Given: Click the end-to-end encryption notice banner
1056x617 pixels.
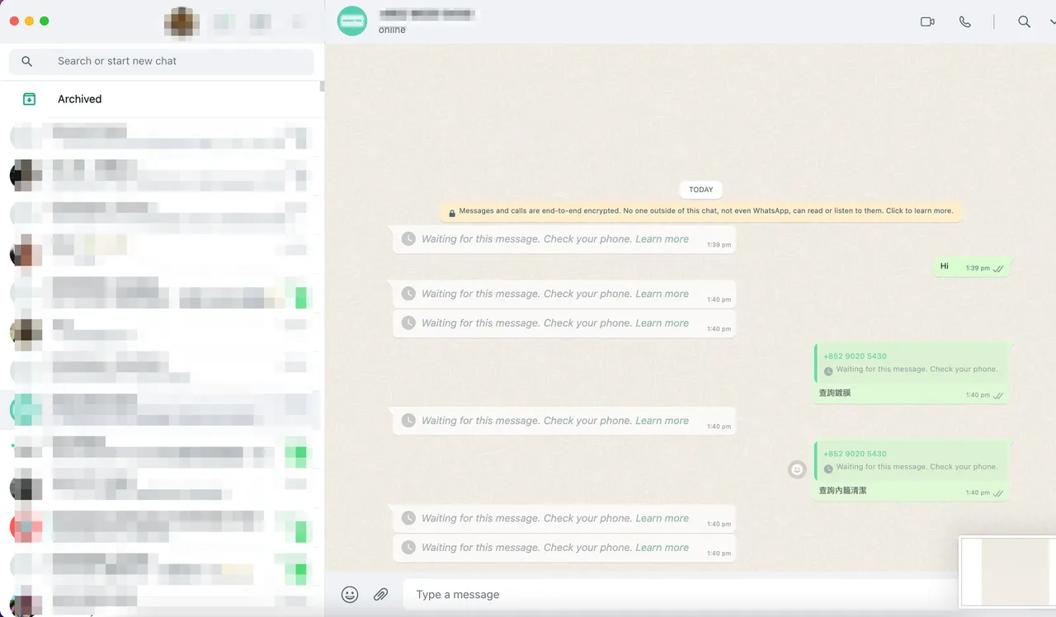Looking at the screenshot, I should (701, 211).
